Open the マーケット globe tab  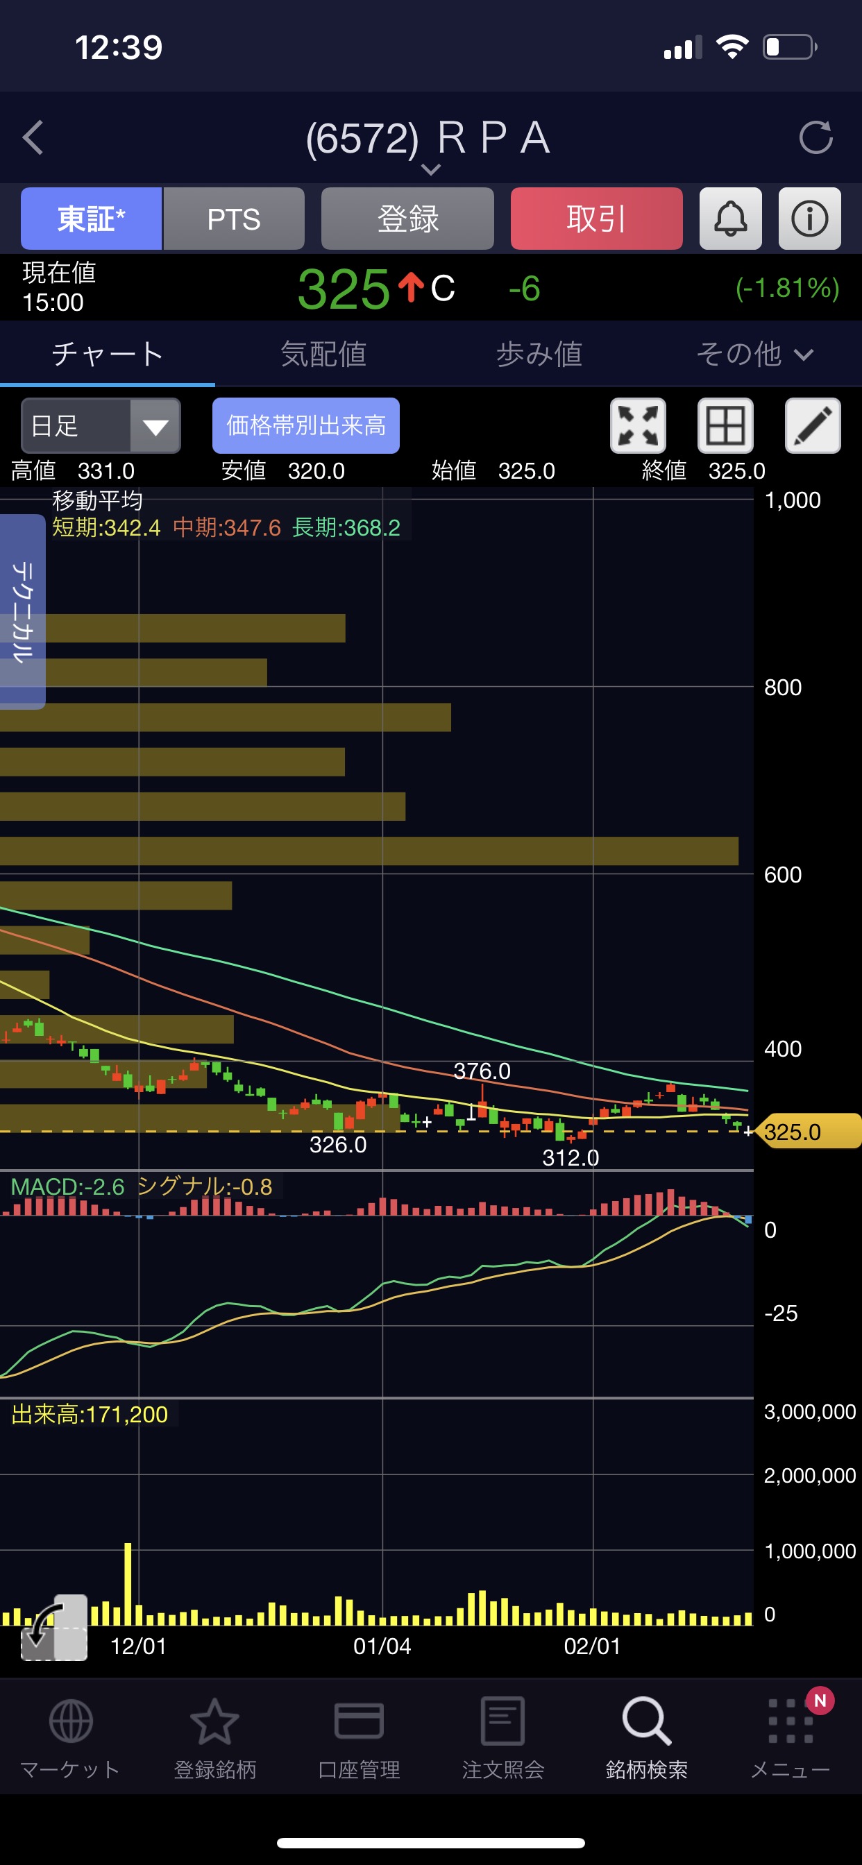point(70,1739)
